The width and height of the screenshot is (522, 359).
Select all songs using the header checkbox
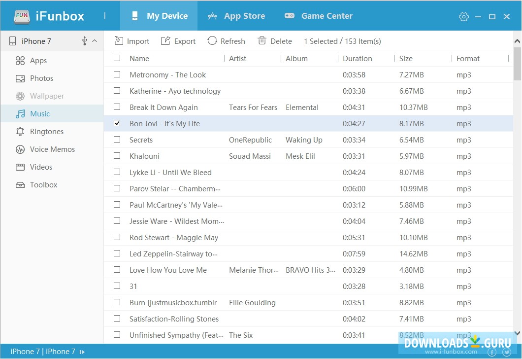[117, 58]
